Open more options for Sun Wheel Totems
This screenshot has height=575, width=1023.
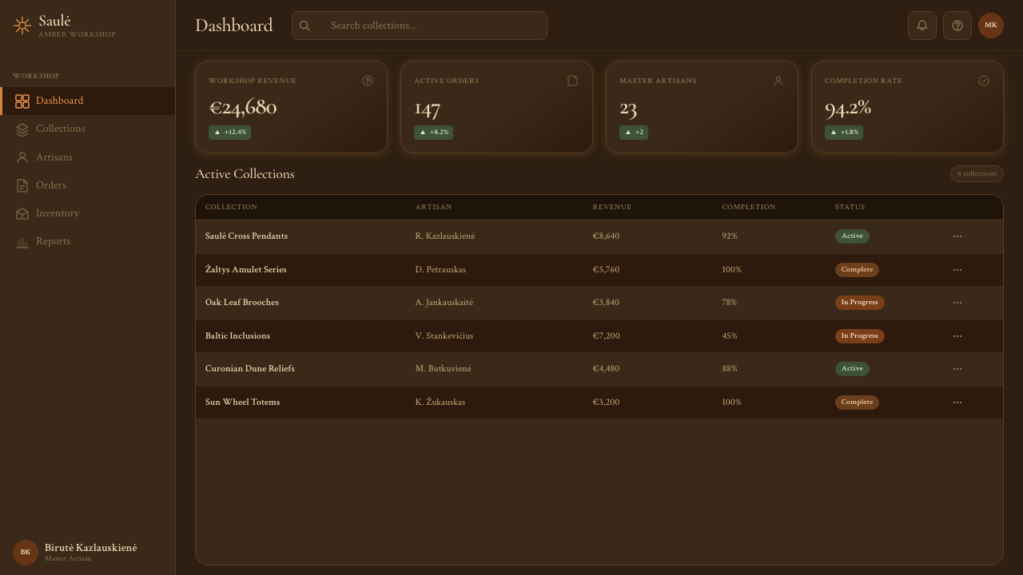[x=957, y=402]
